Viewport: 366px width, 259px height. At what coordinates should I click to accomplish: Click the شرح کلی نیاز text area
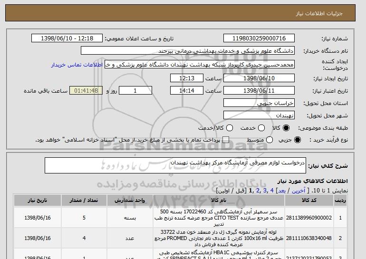(x=175, y=165)
